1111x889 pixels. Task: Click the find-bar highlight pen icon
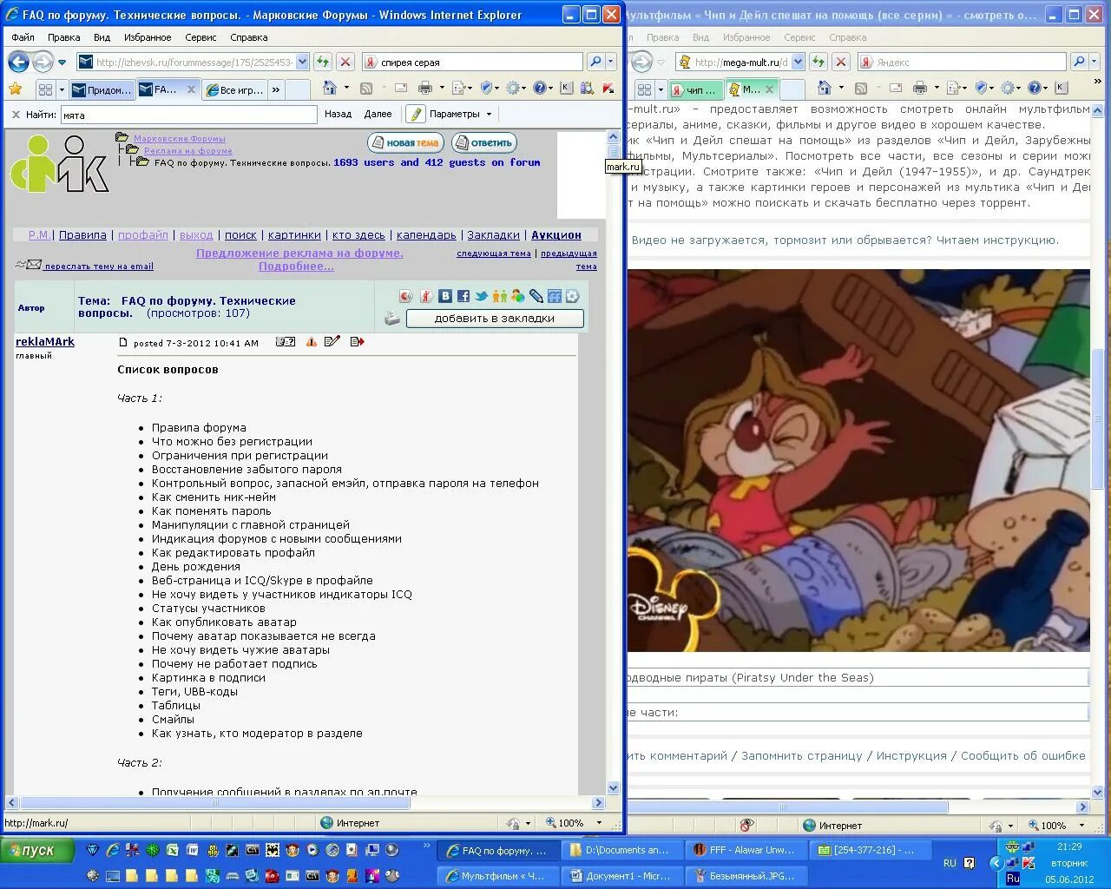click(x=415, y=114)
